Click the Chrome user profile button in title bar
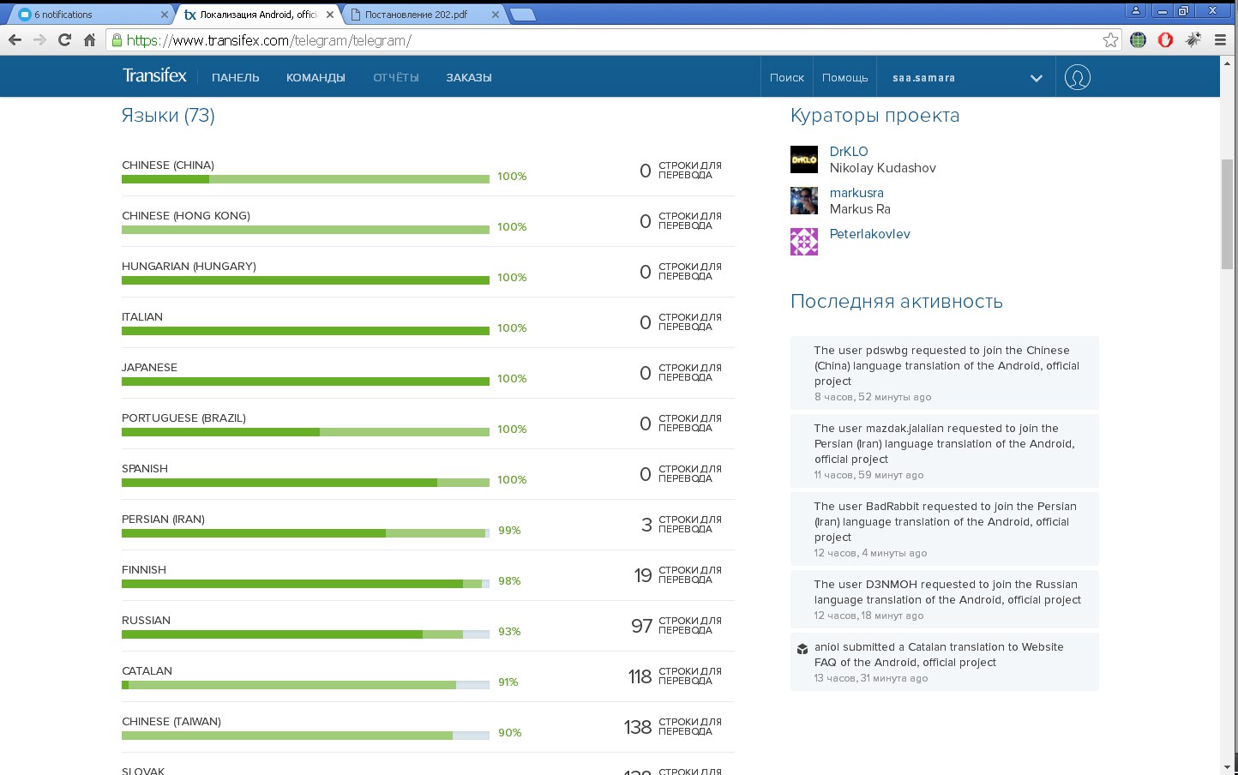 pyautogui.click(x=1135, y=10)
